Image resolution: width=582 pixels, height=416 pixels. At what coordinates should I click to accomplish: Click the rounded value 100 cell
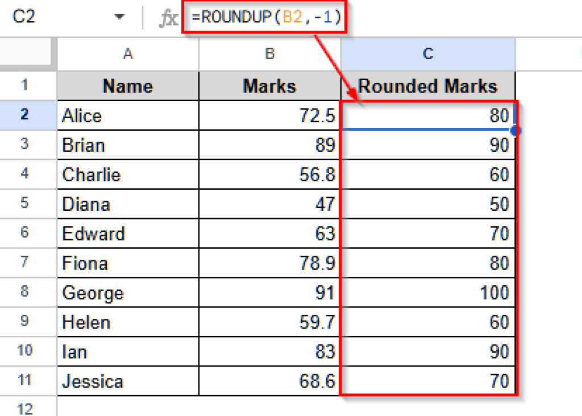tap(428, 293)
